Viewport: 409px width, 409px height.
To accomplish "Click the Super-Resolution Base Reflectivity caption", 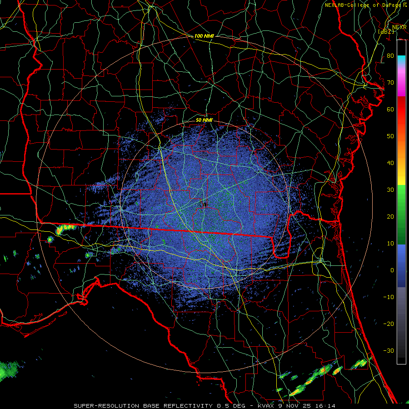I will pyautogui.click(x=204, y=406).
